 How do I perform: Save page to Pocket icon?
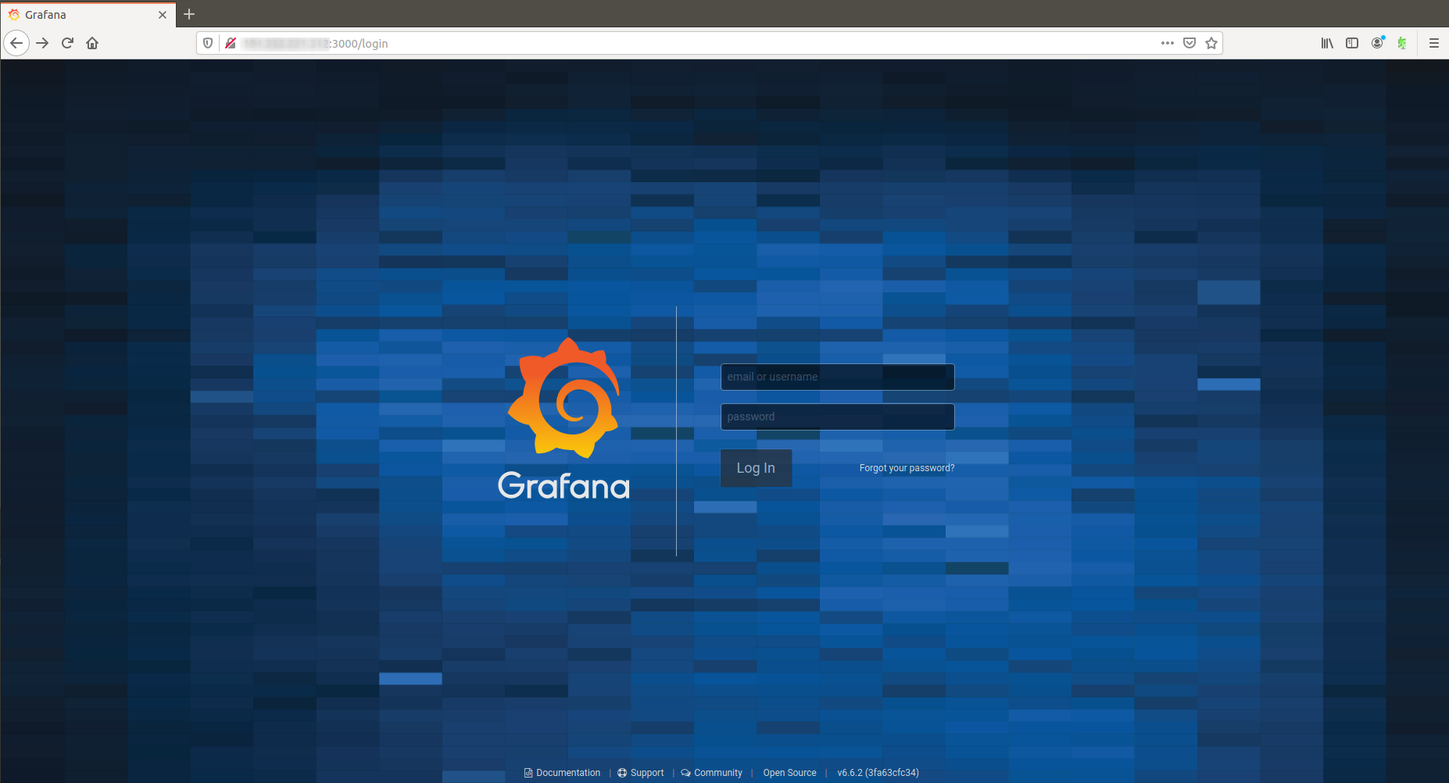[1190, 43]
